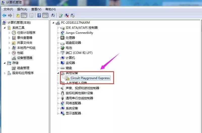Click the monitor icon beside 监视器
This screenshot has height=133, width=202.
(63, 63)
